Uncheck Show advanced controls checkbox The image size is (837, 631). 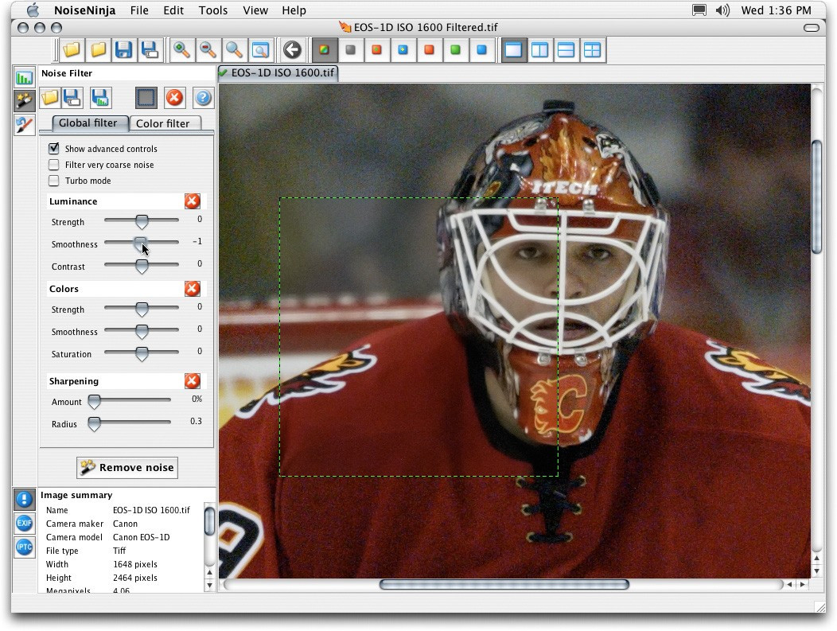pyautogui.click(x=54, y=149)
